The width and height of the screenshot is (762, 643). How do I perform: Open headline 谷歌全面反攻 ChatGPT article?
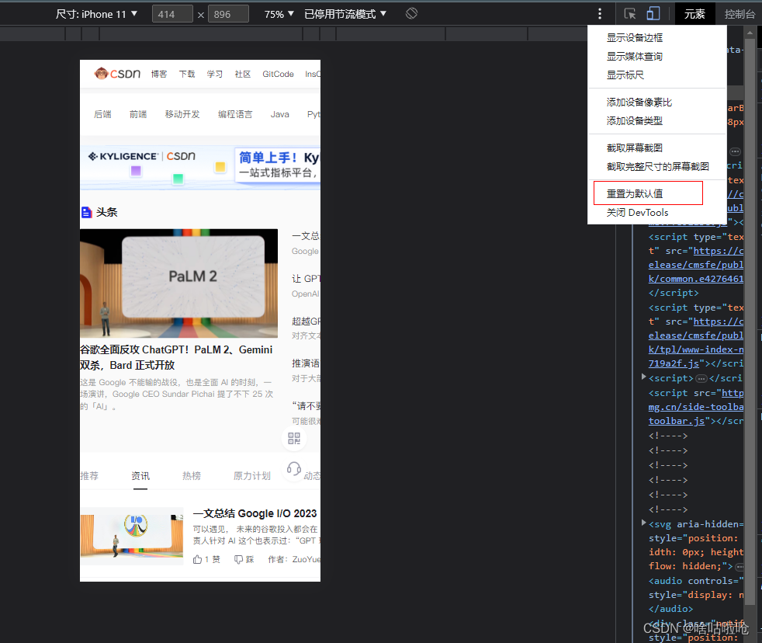(176, 357)
